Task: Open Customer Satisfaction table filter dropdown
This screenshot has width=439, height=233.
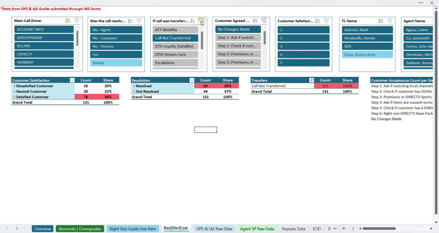Action: click(72, 80)
